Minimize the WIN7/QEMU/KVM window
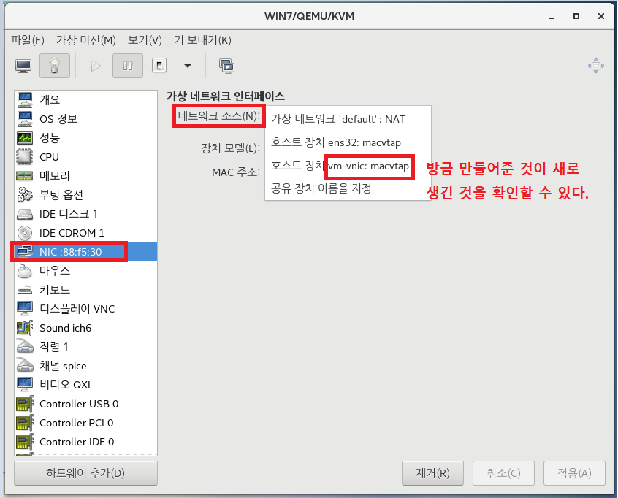The image size is (618, 498). click(x=552, y=17)
